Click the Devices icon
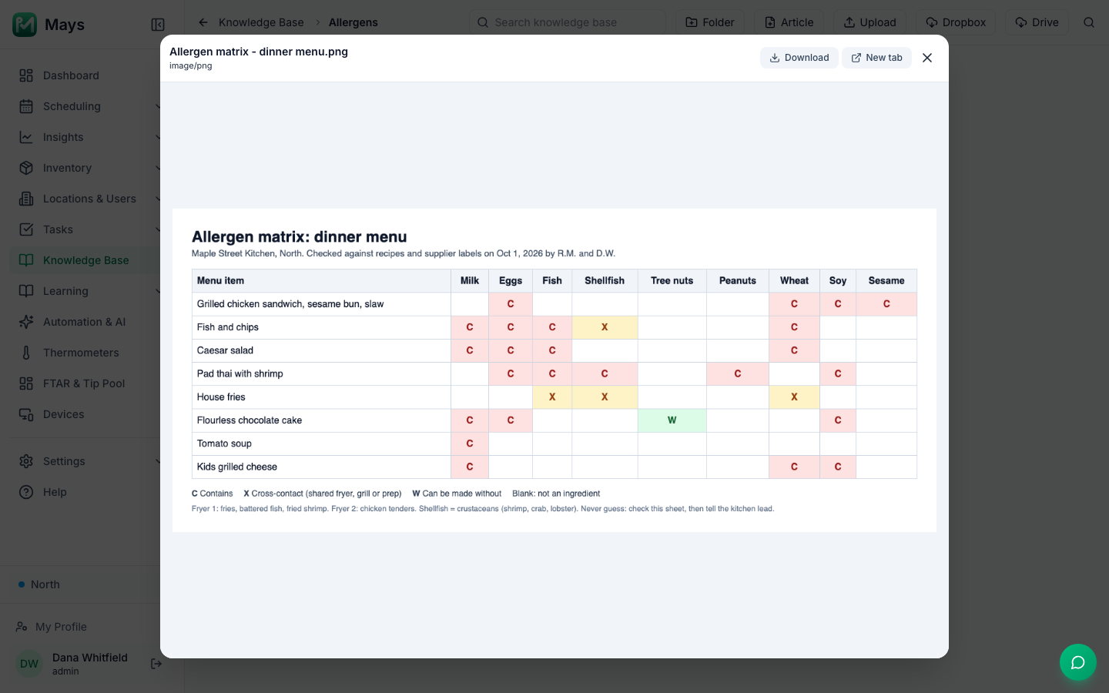Screen dimensions: 1109x693 tap(26, 414)
